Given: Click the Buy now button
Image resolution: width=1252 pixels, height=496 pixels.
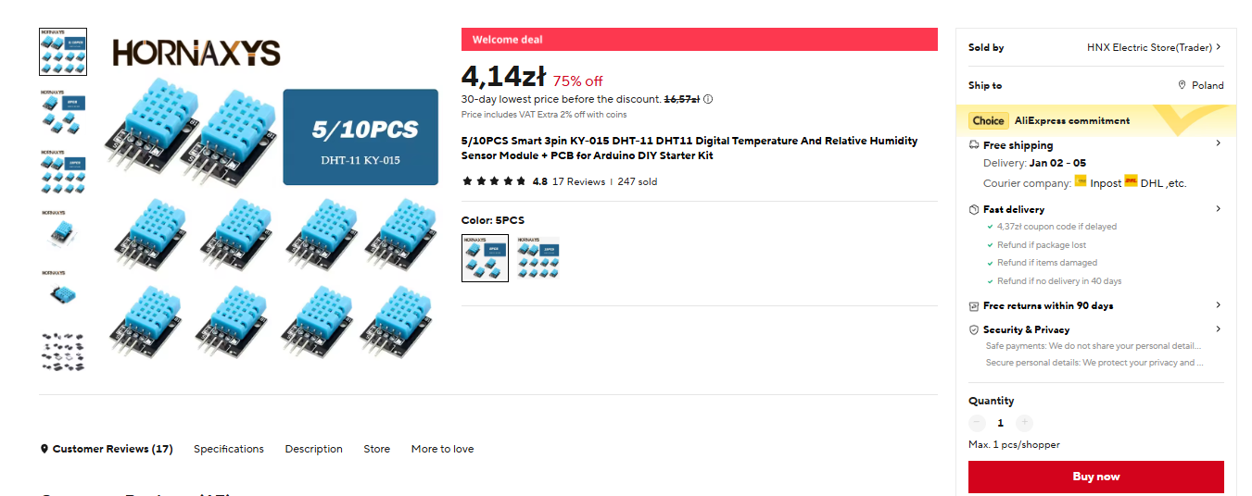Looking at the screenshot, I should click(1095, 477).
